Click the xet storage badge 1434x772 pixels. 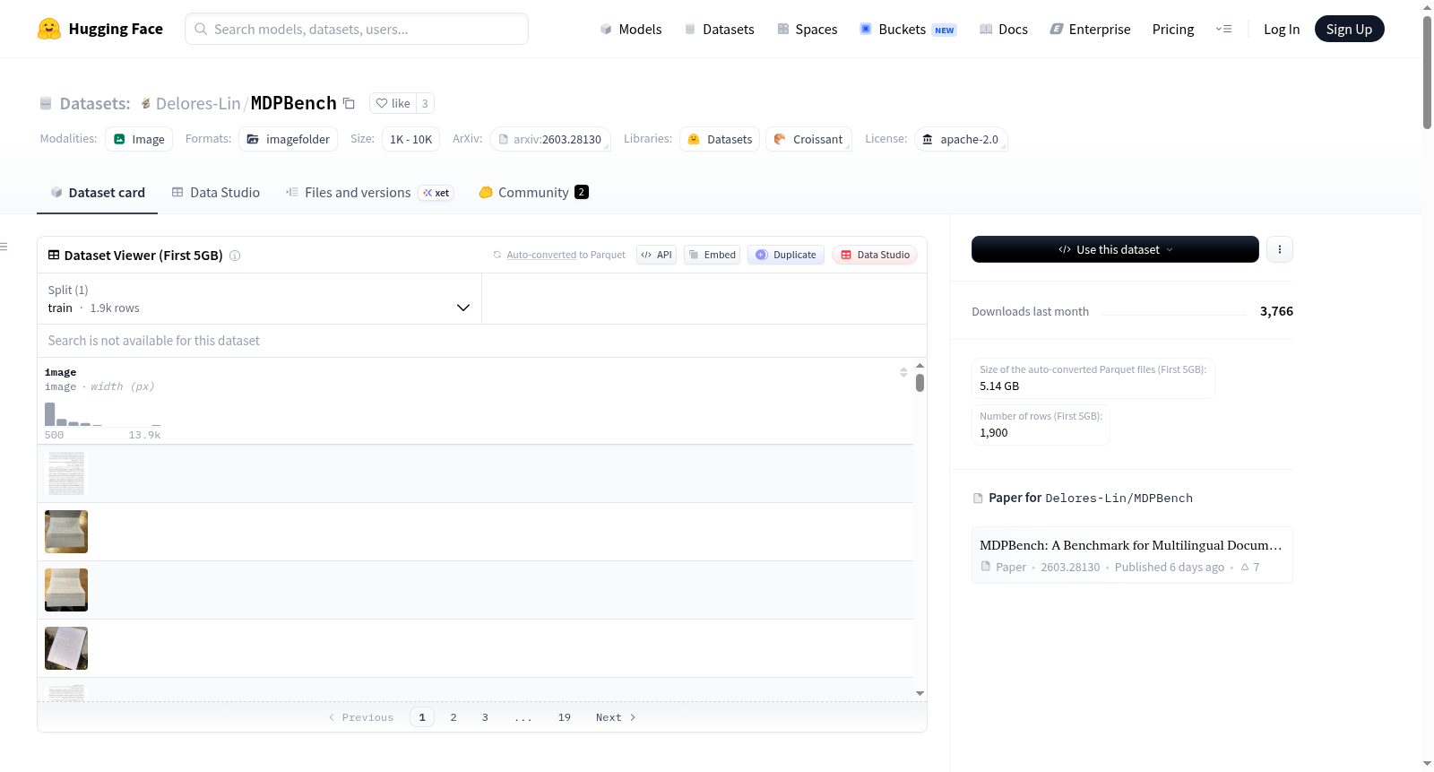(x=436, y=193)
